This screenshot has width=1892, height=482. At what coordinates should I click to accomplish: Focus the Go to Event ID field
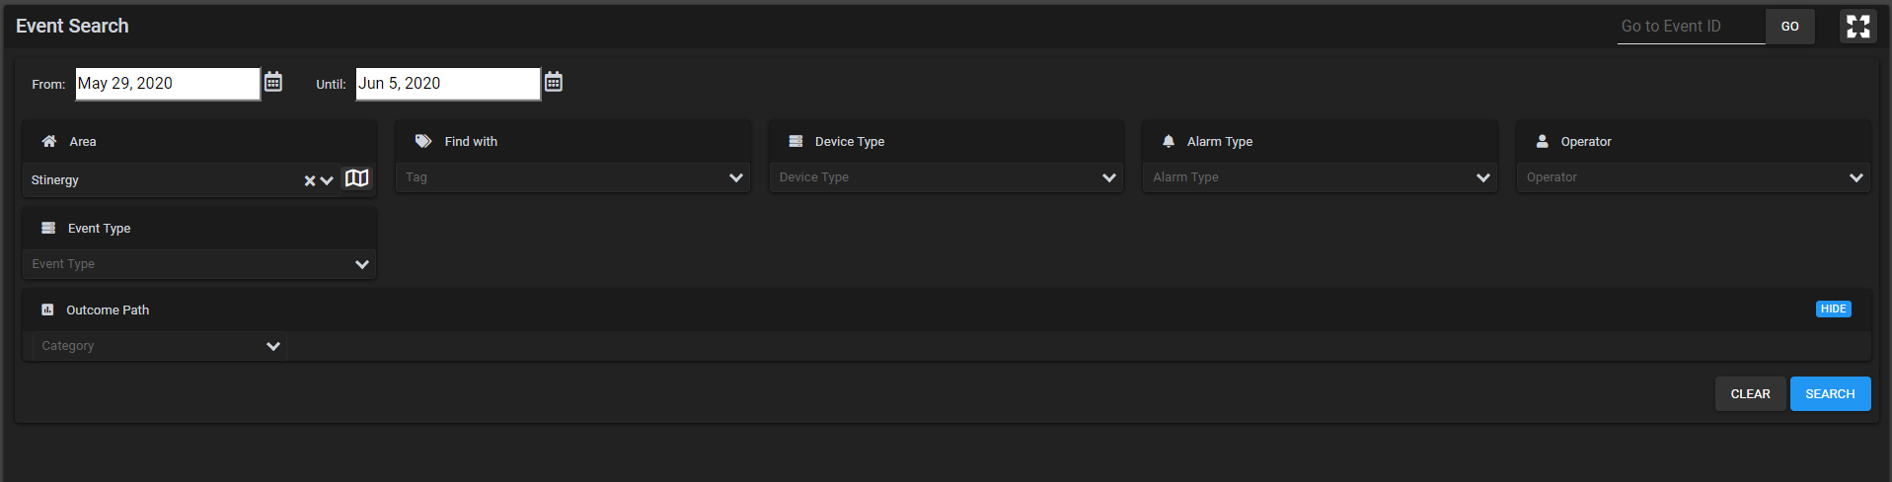[x=1691, y=27]
